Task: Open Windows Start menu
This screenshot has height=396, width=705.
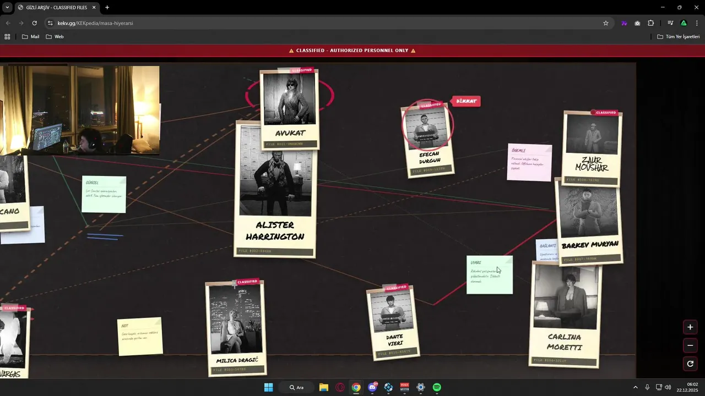Action: pos(268,387)
